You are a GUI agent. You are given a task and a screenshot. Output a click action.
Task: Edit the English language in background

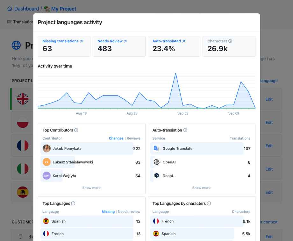(x=269, y=99)
